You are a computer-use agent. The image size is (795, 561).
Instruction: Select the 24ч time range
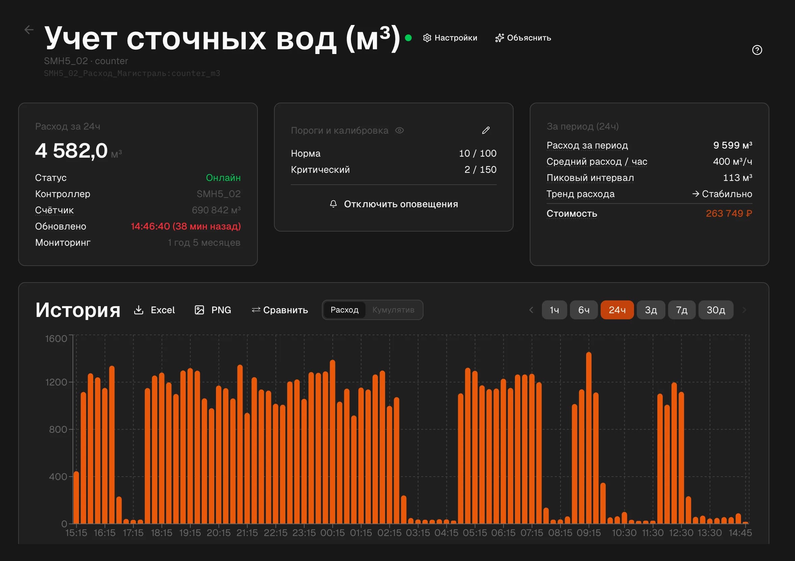(x=617, y=310)
